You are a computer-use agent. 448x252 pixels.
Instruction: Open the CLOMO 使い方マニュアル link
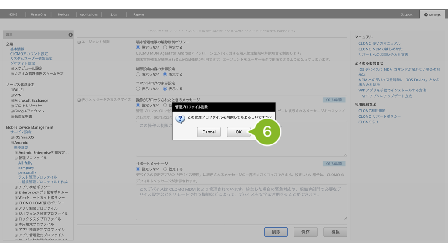pos(379,44)
